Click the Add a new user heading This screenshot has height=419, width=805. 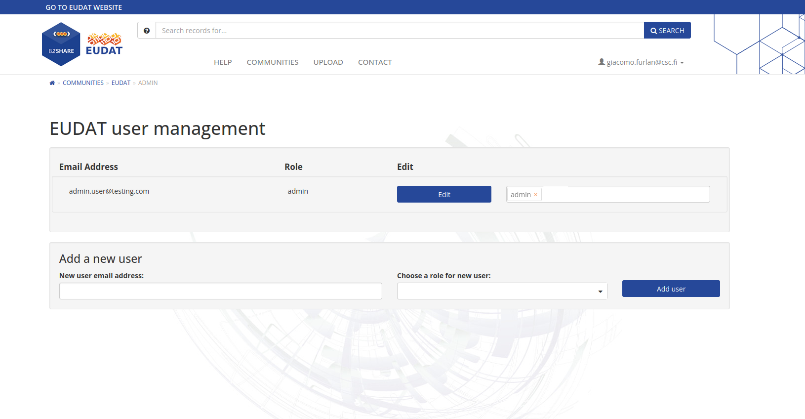101,259
